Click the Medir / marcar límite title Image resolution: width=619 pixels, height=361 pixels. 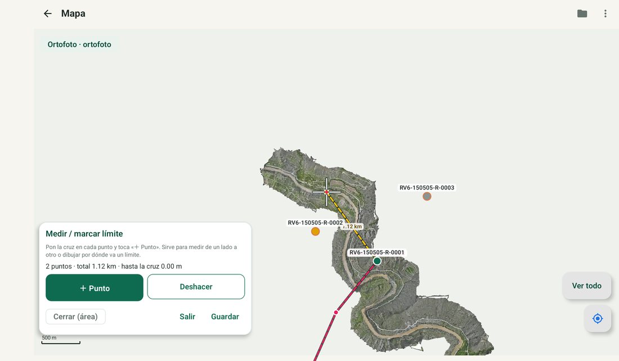84,233
